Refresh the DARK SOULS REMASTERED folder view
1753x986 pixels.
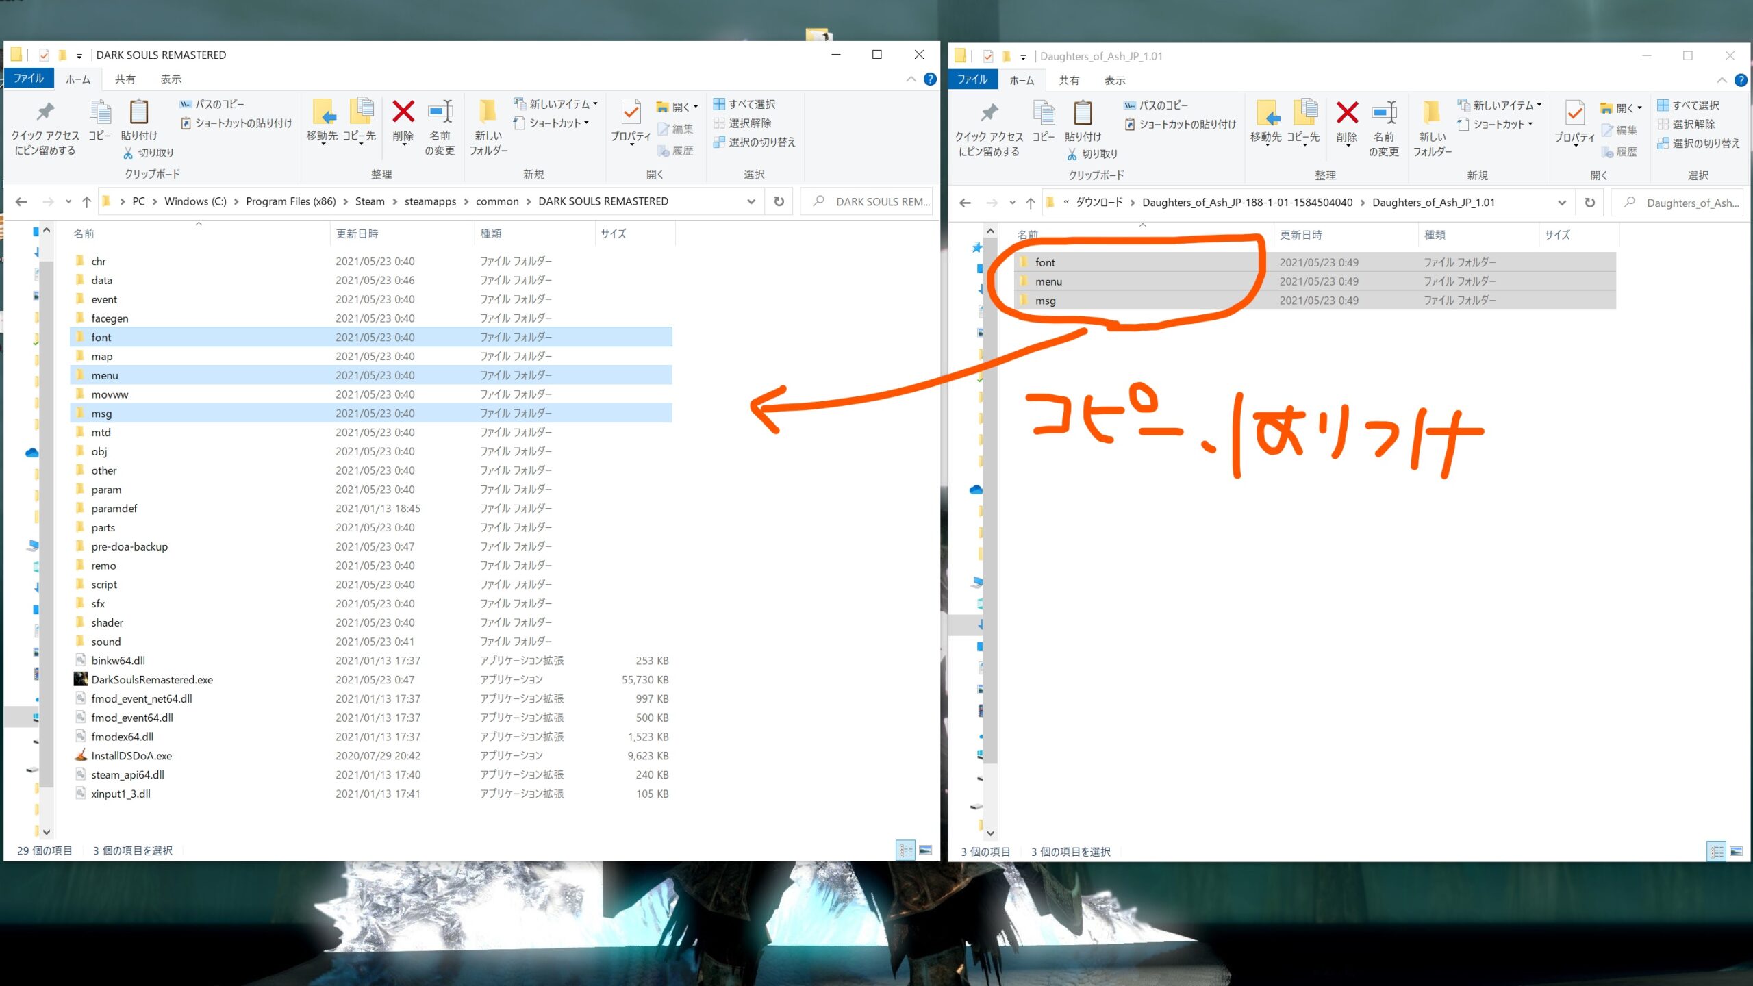pyautogui.click(x=779, y=201)
